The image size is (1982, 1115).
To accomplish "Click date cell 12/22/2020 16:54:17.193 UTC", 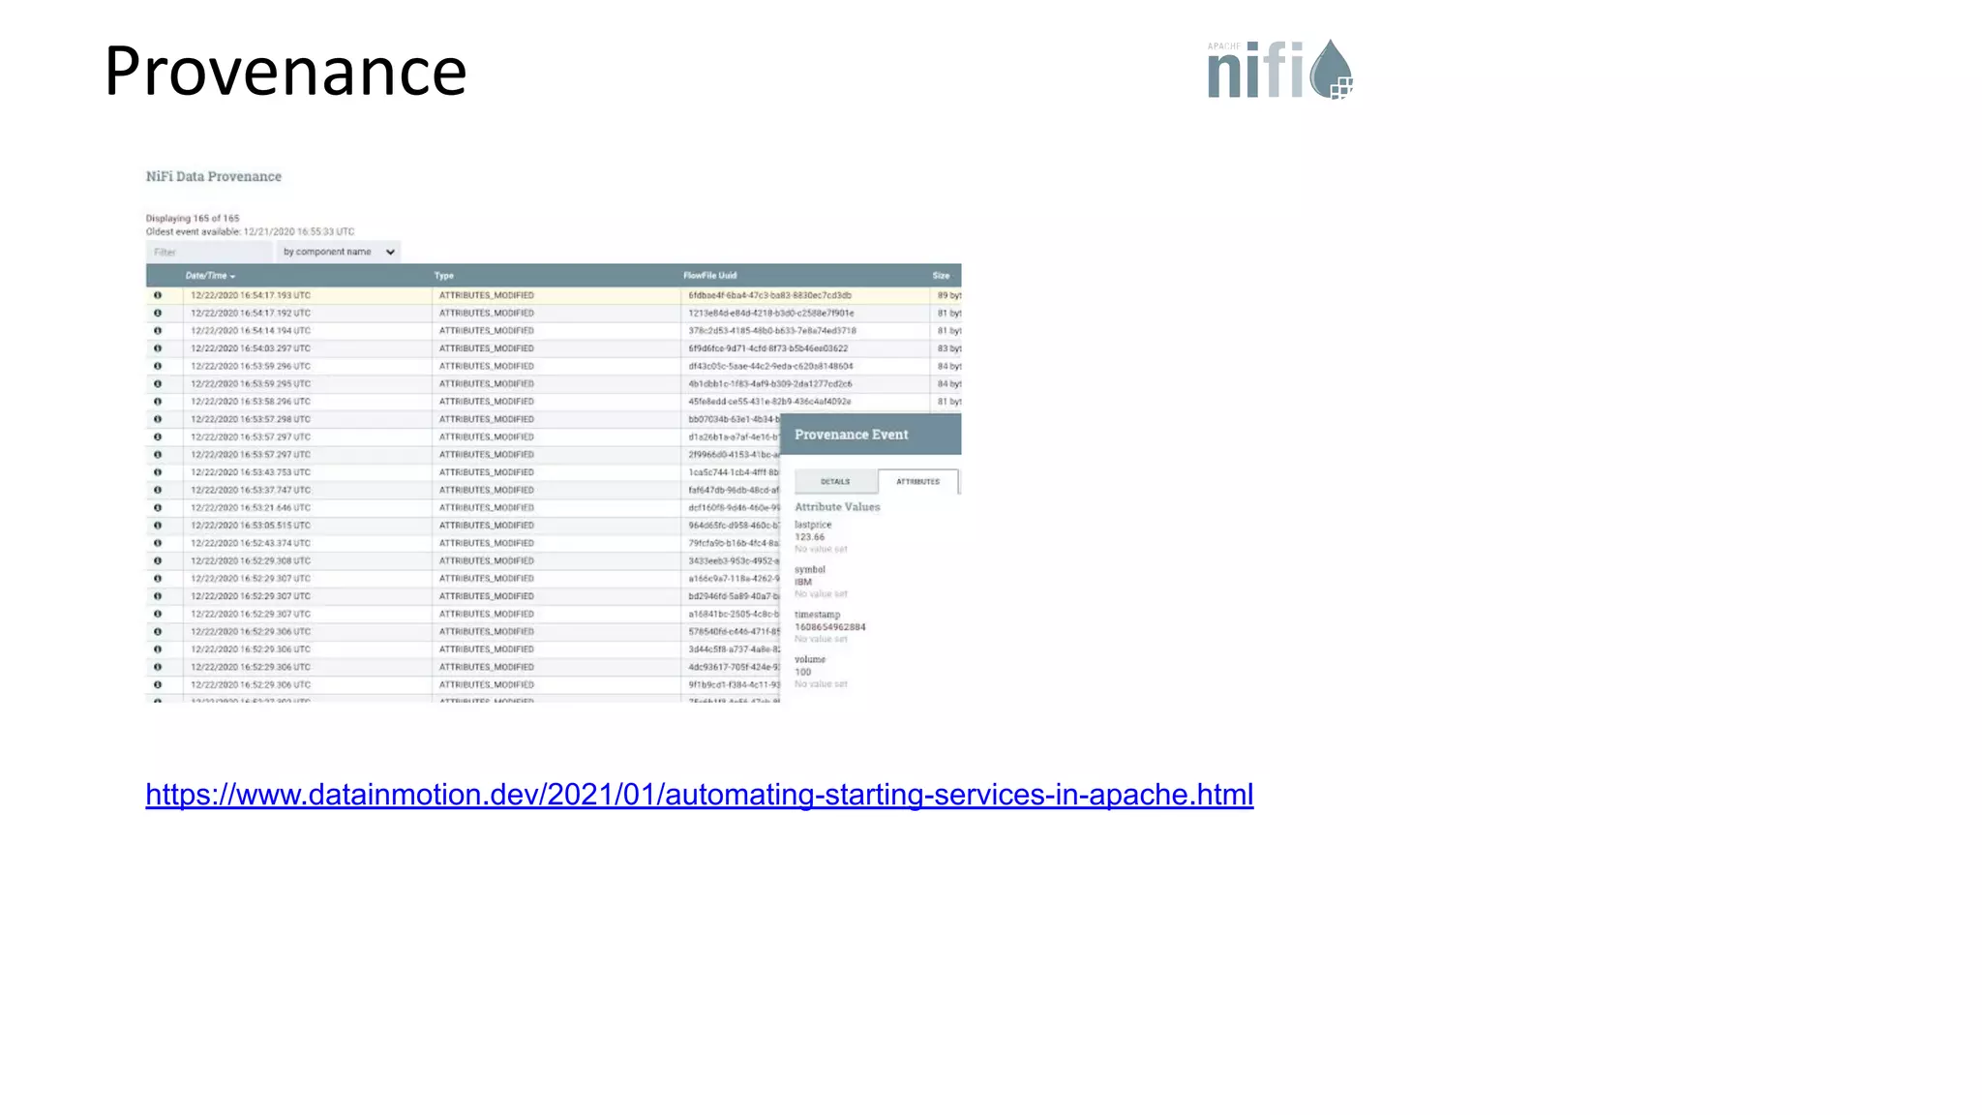I will (x=251, y=295).
